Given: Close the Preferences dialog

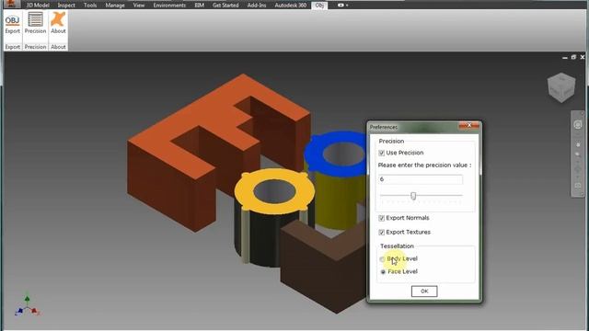Looking at the screenshot, I should click(x=469, y=126).
